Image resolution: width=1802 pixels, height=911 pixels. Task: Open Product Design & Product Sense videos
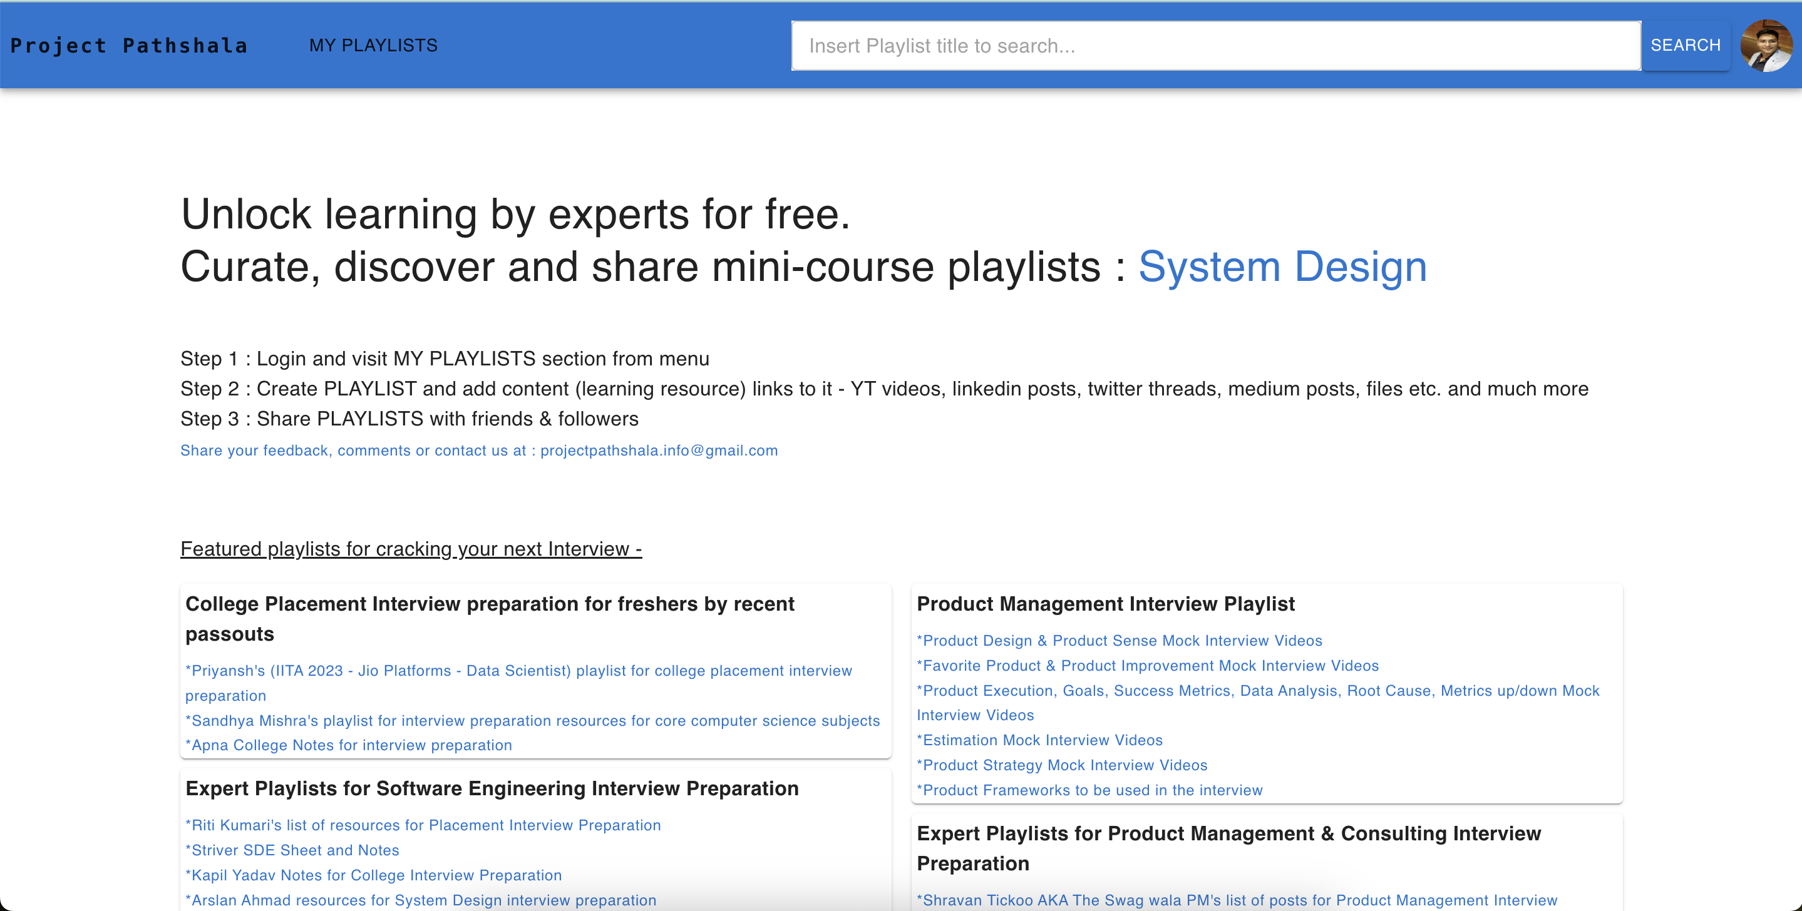point(1120,641)
